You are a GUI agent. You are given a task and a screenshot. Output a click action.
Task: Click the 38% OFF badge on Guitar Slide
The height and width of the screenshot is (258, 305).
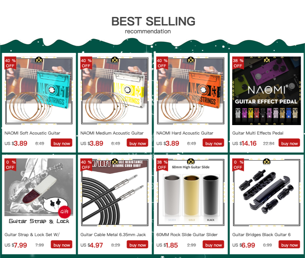click(162, 165)
